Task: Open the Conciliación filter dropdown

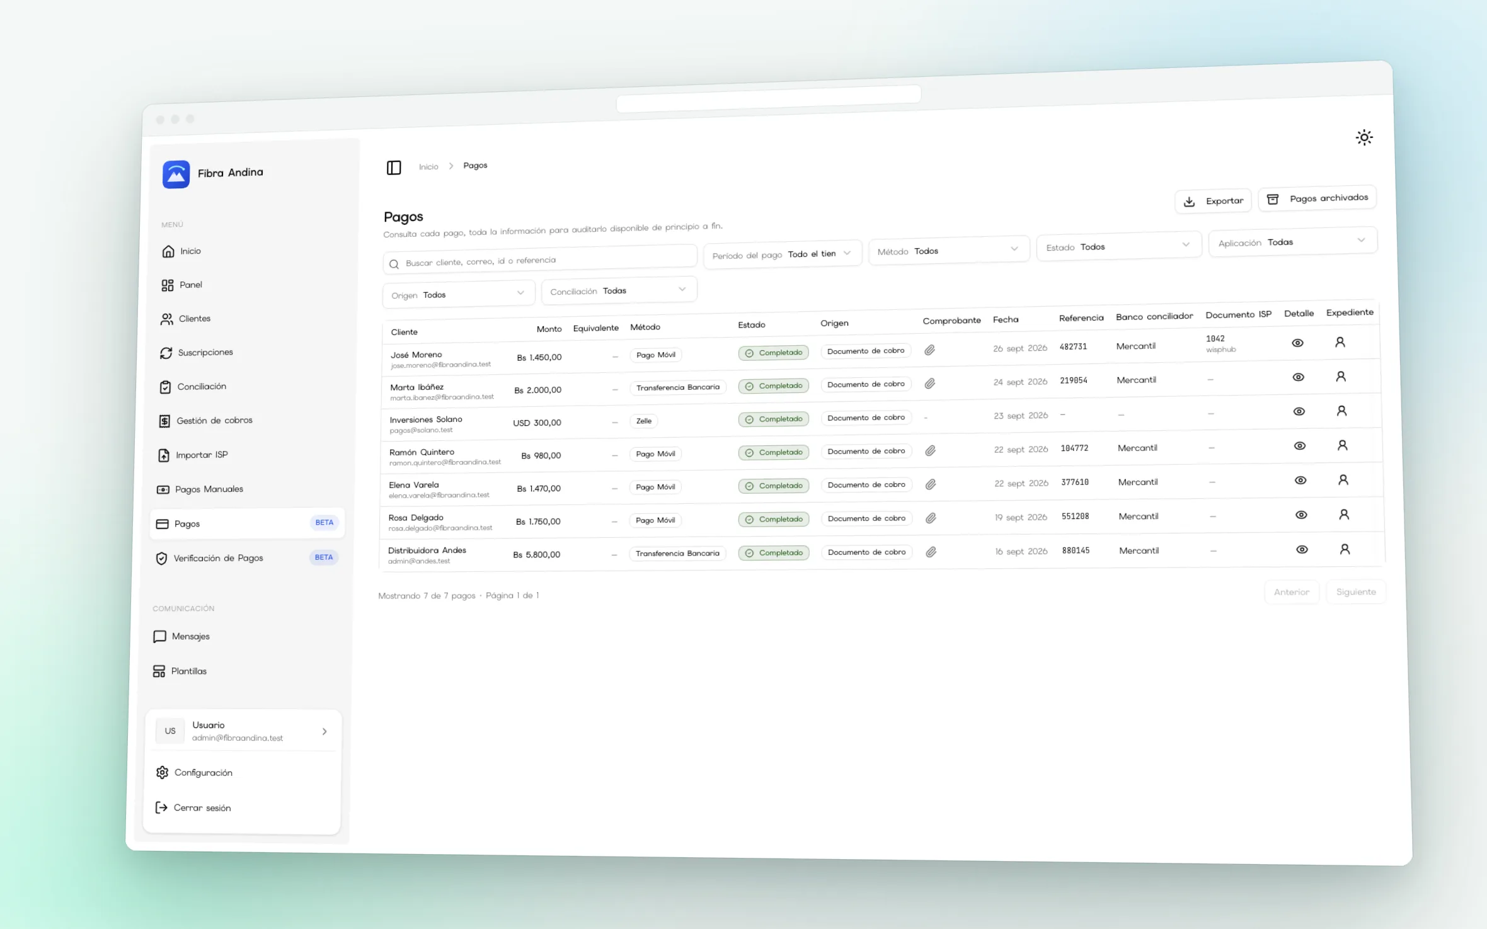Action: (x=618, y=290)
